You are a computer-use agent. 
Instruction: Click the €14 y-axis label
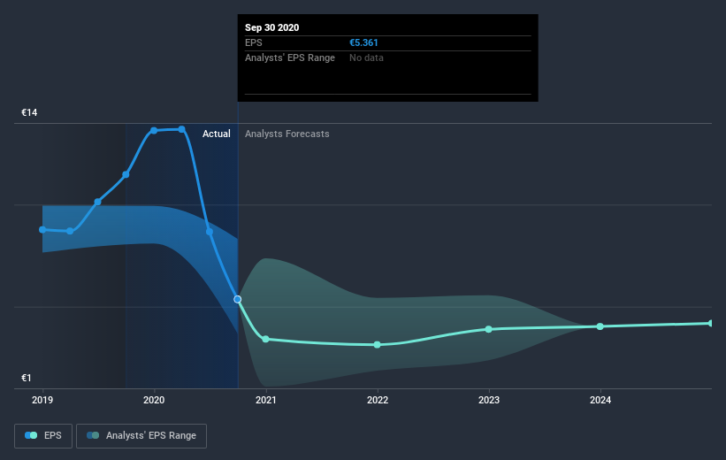click(x=29, y=112)
